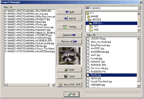Click the down arrow of the file list scrollbar

tap(138, 86)
